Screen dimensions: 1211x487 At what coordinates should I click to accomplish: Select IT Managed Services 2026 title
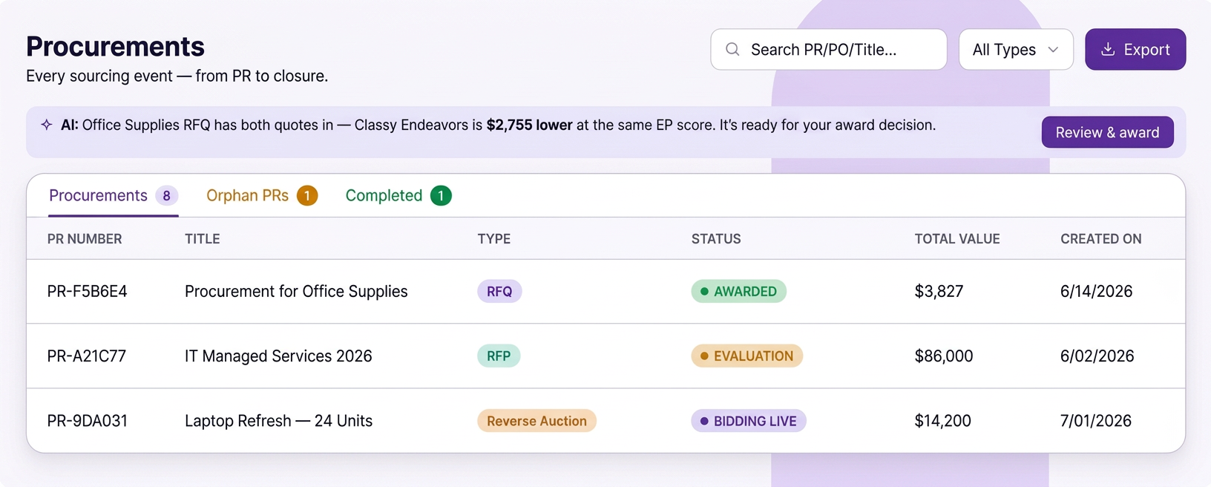click(278, 356)
